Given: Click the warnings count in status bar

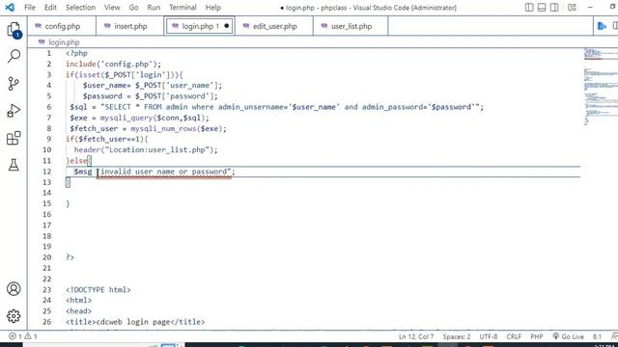Looking at the screenshot, I should point(31,336).
